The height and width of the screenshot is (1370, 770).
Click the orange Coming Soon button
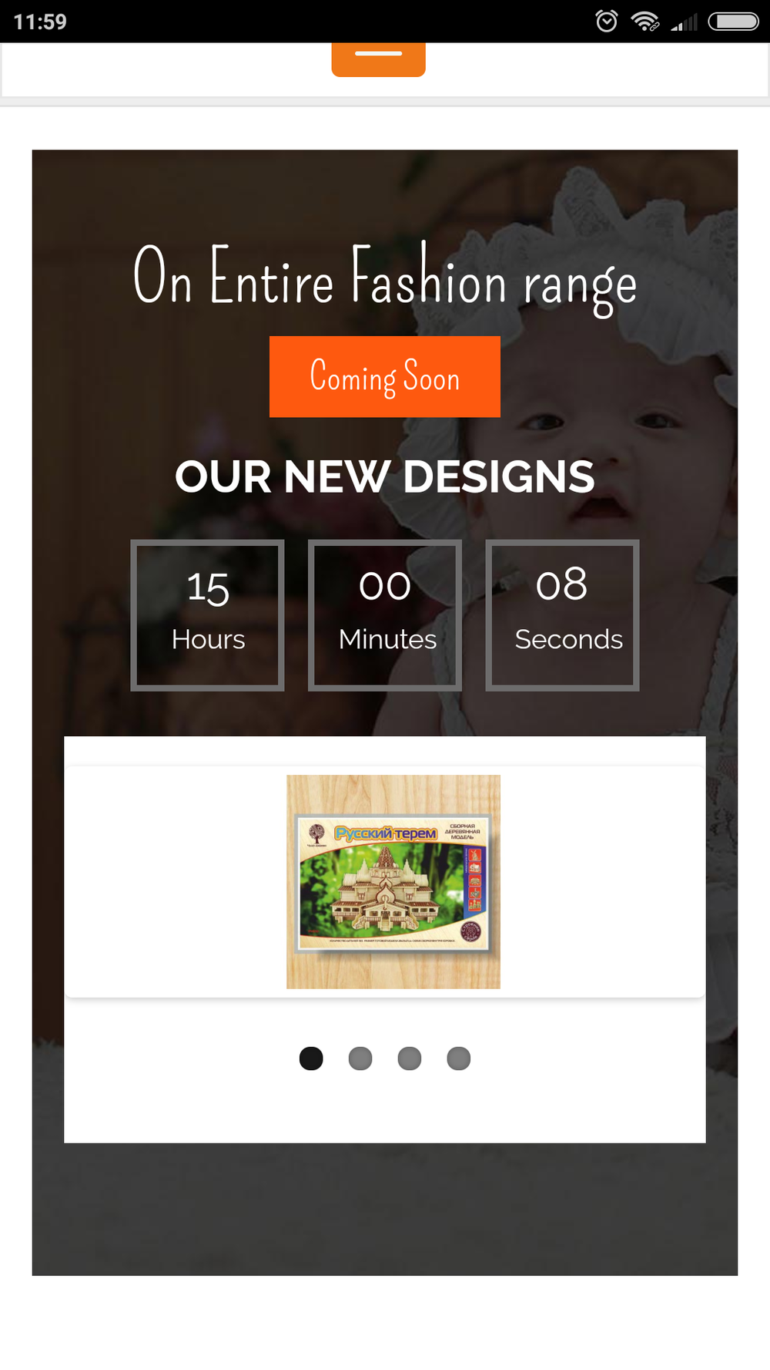[x=385, y=376]
